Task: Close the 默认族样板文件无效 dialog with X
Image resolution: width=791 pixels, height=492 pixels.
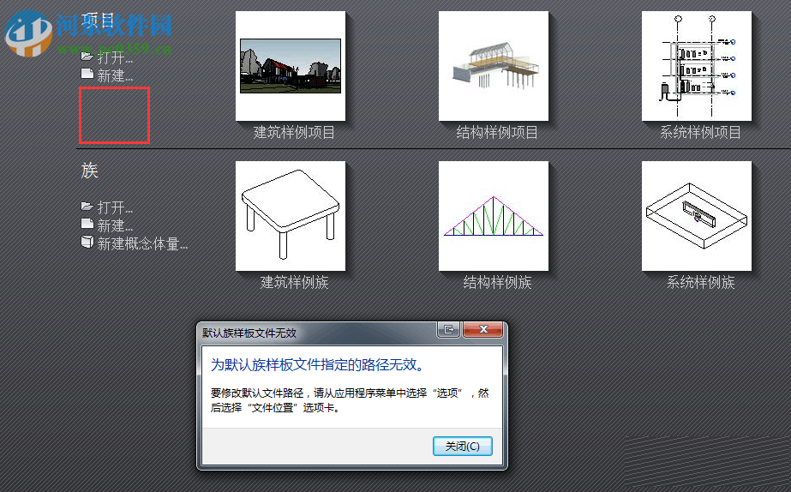Action: (482, 329)
